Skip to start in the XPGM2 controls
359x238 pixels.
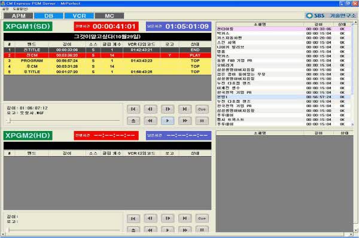pyautogui.click(x=133, y=218)
